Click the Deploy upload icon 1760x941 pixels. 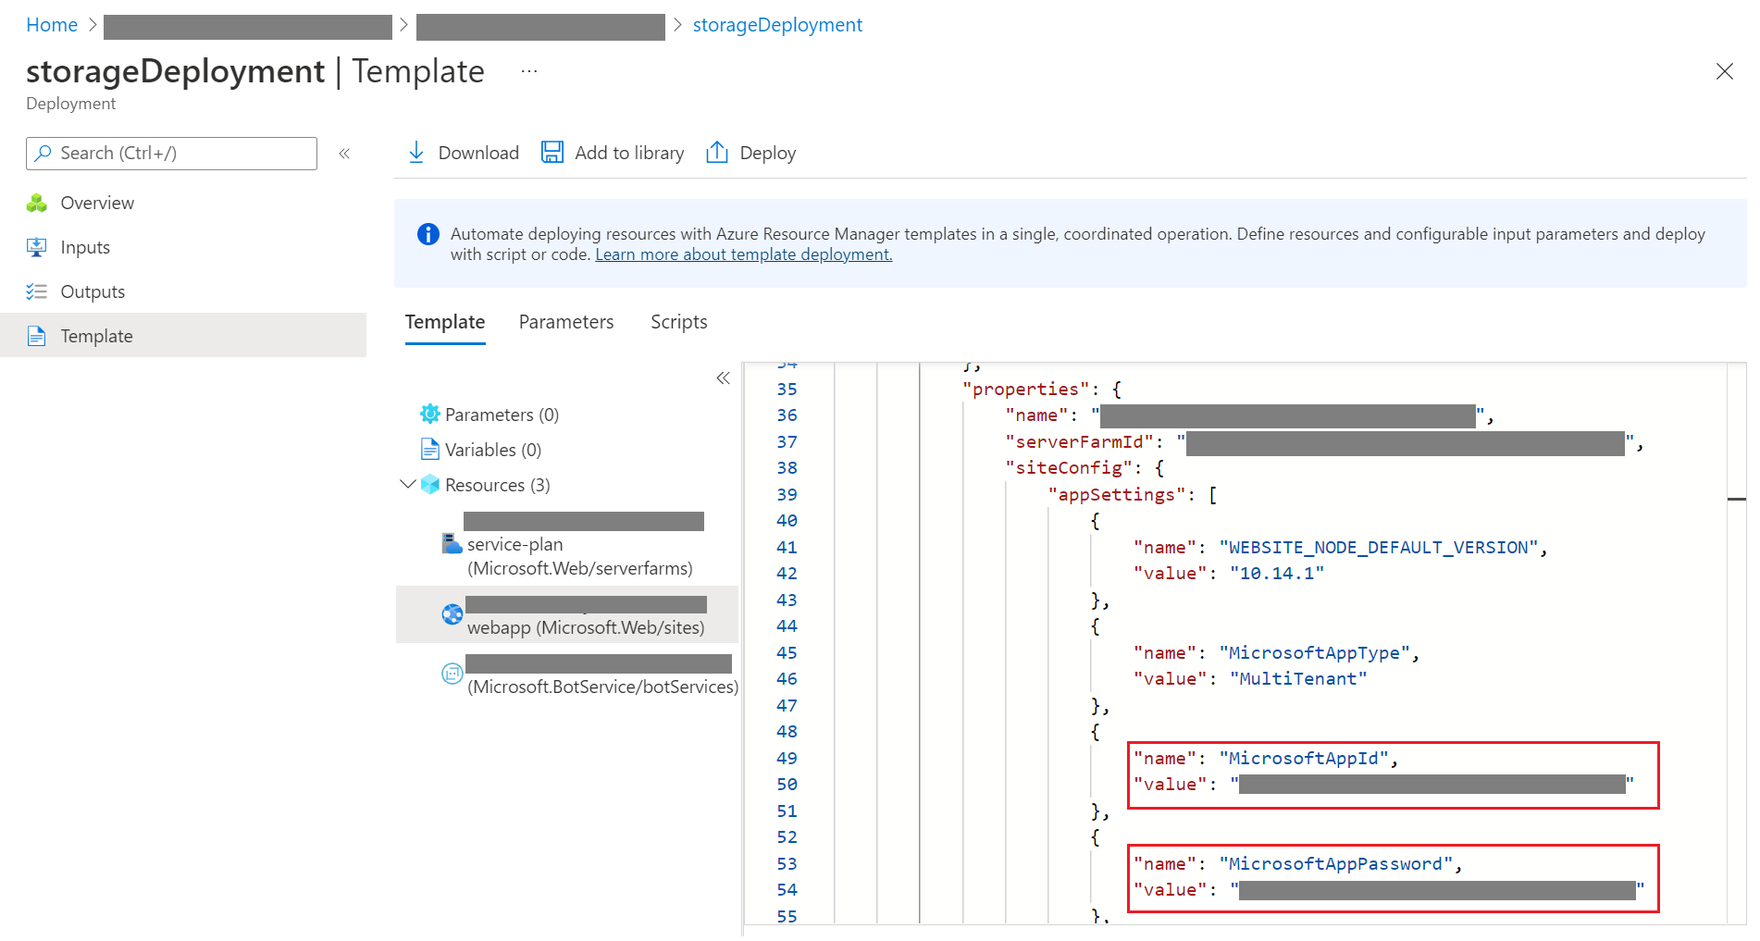(x=717, y=153)
